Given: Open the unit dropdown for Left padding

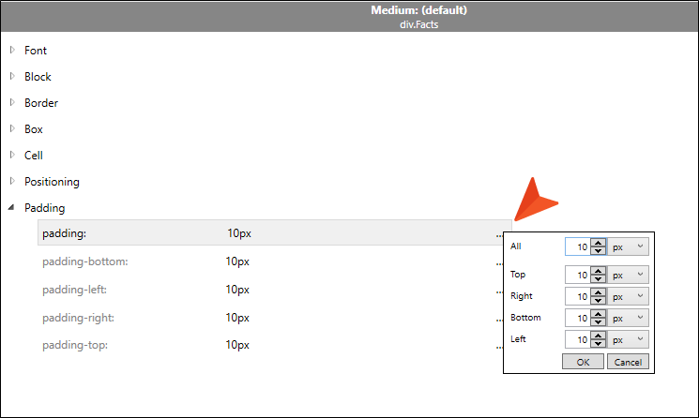Looking at the screenshot, I should (628, 339).
